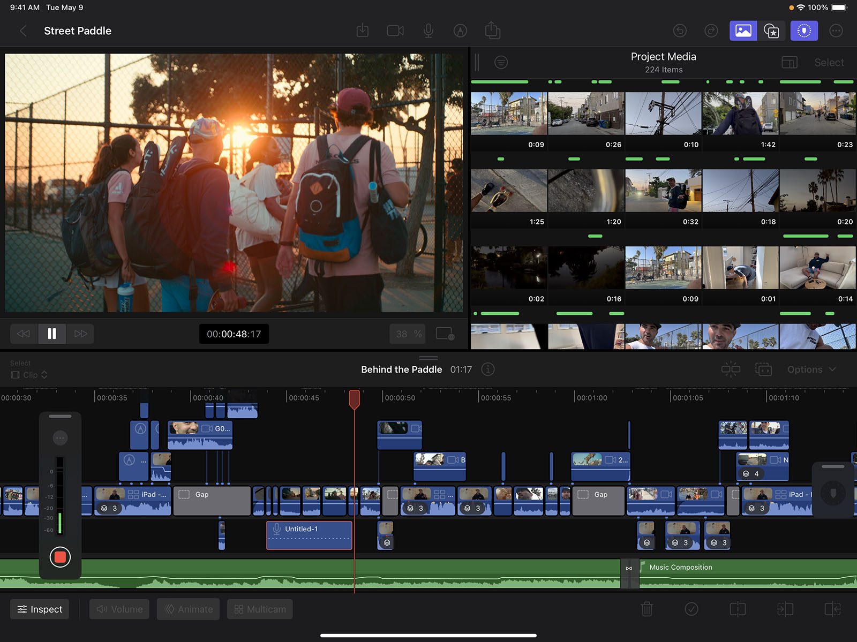Image resolution: width=857 pixels, height=642 pixels.
Task: Open the Clip selection mode dropdown
Action: (29, 375)
